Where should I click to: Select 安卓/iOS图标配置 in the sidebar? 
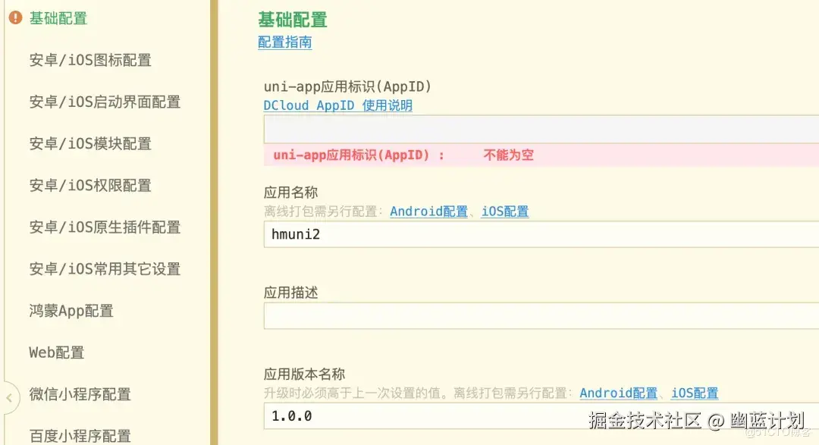coord(90,60)
